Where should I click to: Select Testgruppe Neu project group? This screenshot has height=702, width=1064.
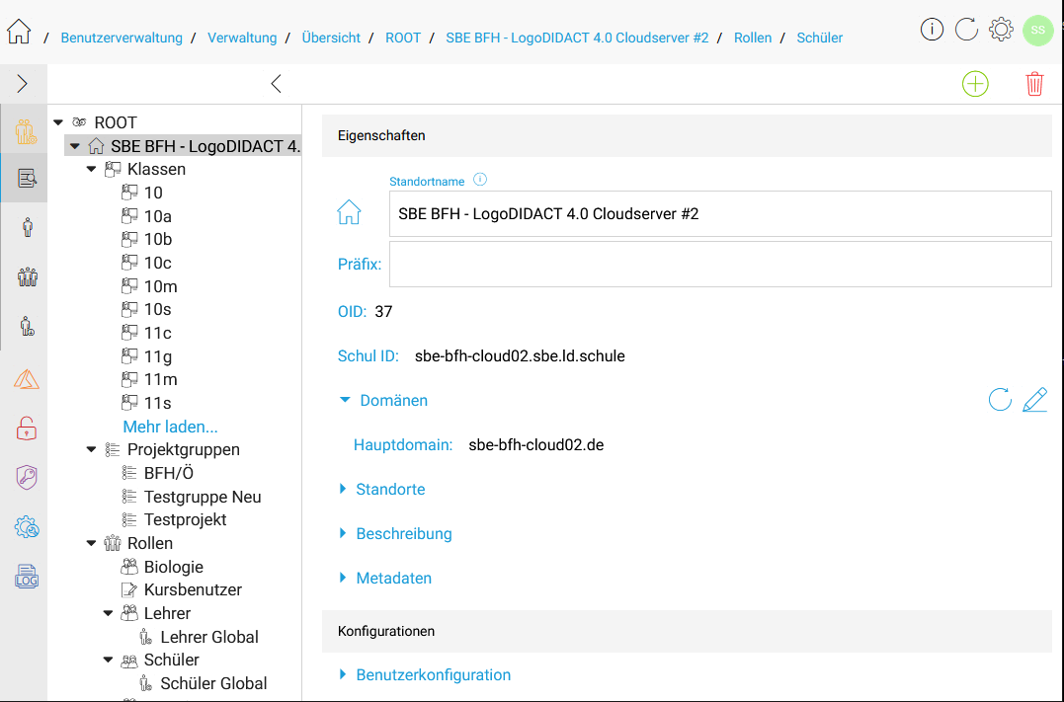click(203, 498)
